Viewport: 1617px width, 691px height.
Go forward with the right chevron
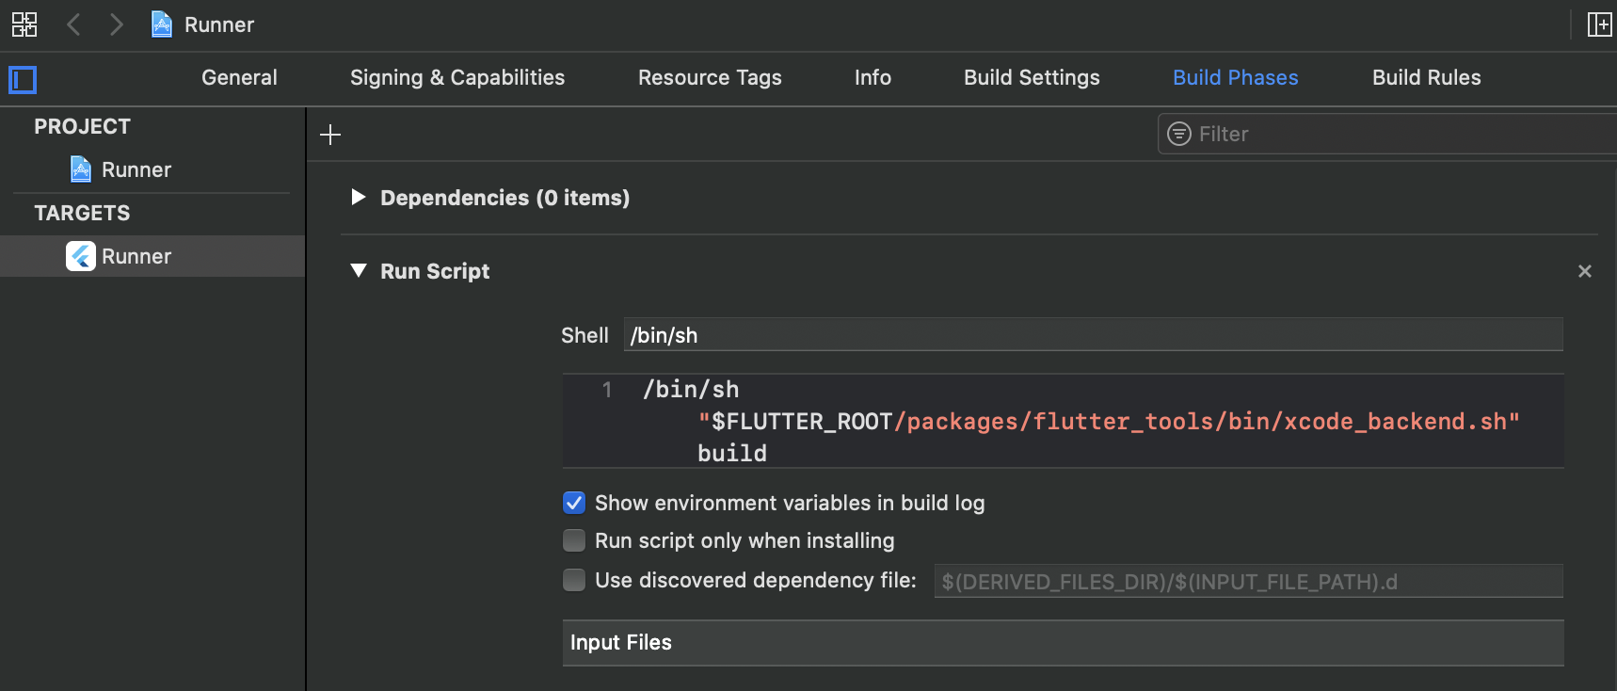click(116, 24)
